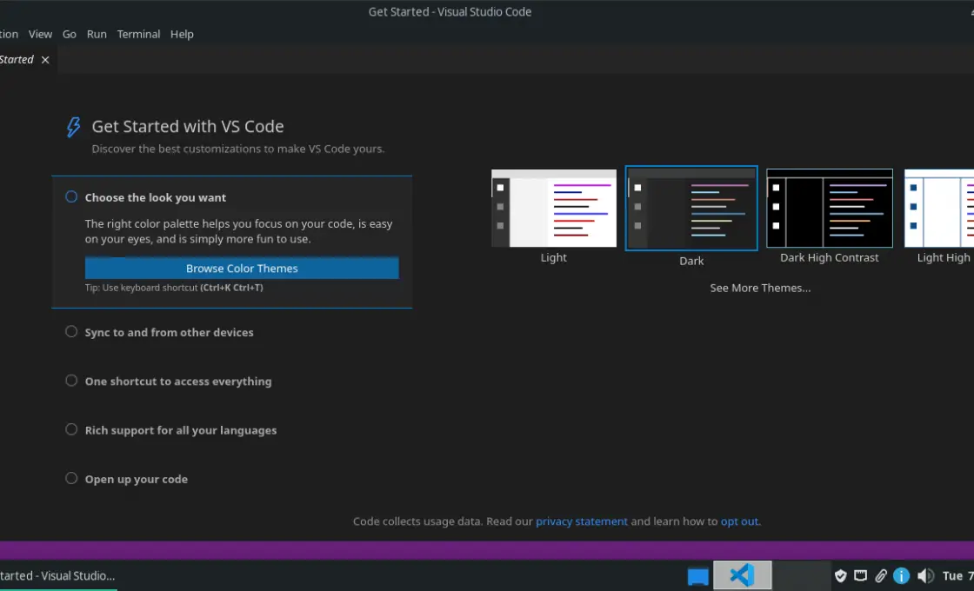Image resolution: width=974 pixels, height=591 pixels.
Task: Click the shield icon in the system tray
Action: click(x=840, y=575)
